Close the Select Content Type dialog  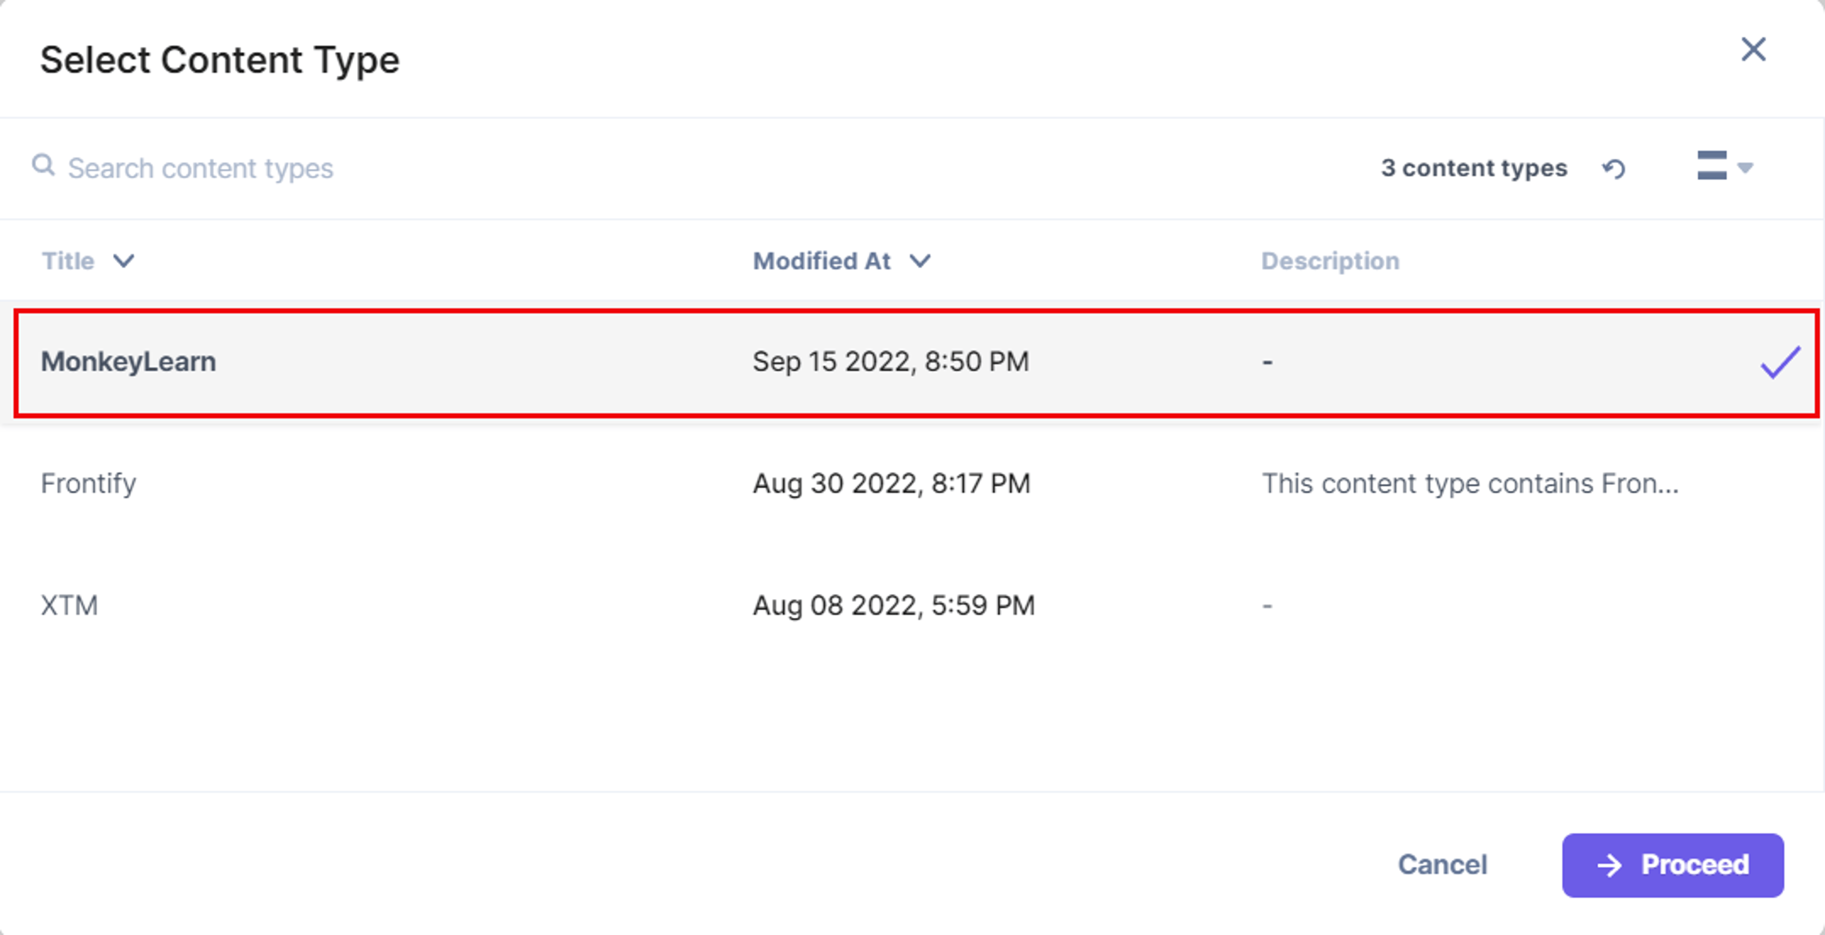(x=1753, y=49)
